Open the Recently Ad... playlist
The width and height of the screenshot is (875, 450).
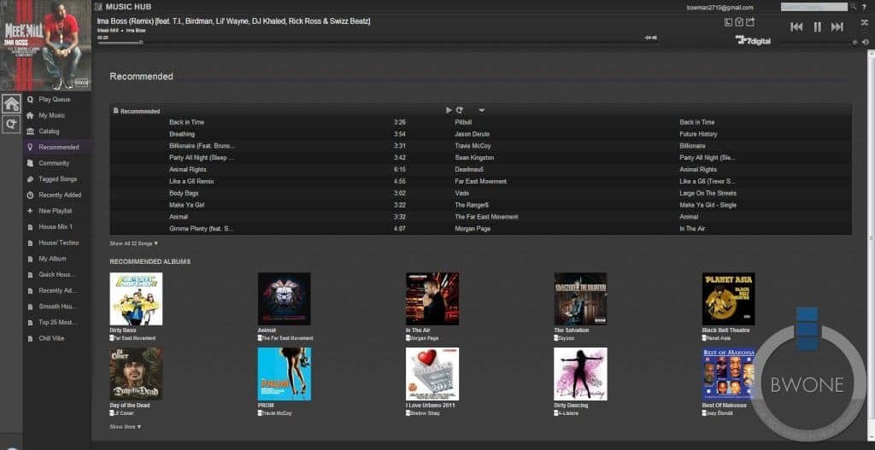point(57,290)
